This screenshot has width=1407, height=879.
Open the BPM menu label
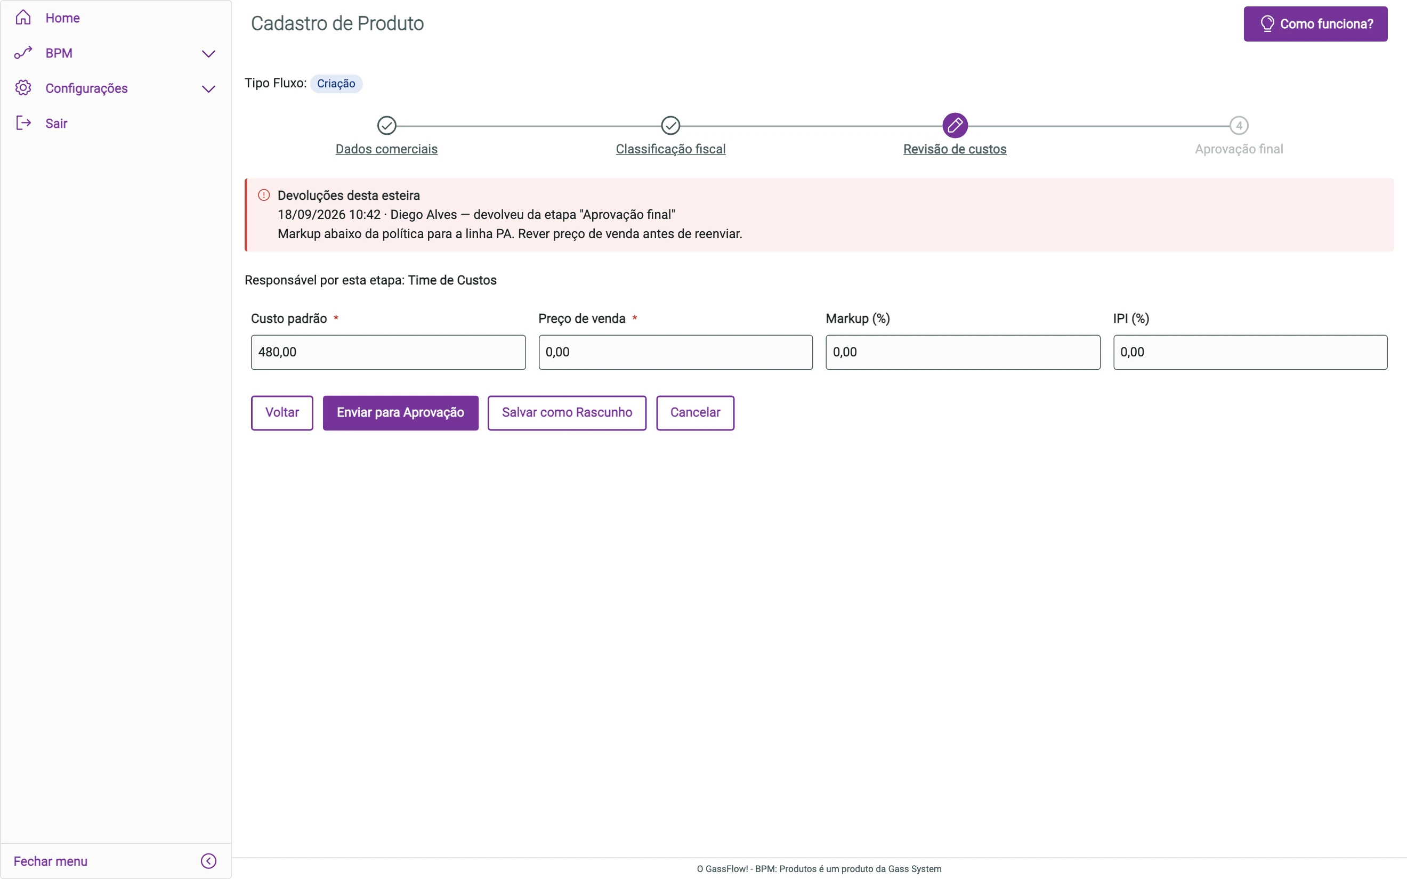coord(59,53)
